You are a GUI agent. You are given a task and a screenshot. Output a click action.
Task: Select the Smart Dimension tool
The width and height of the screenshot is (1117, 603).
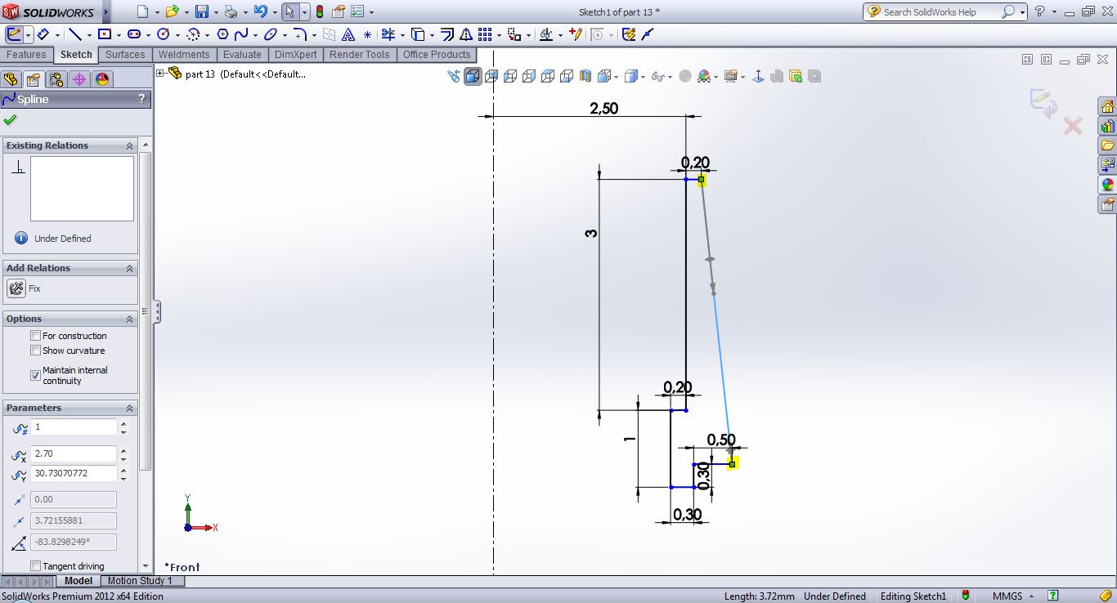pyautogui.click(x=43, y=34)
